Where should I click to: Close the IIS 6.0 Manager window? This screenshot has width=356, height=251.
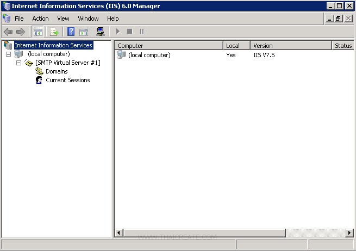pyautogui.click(x=349, y=6)
